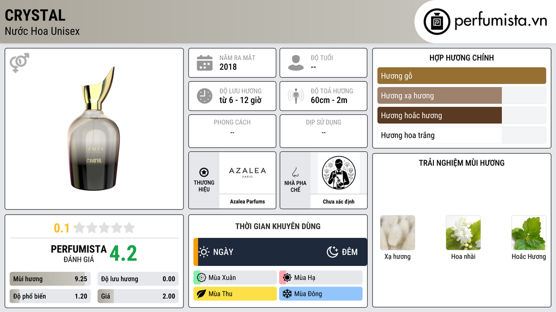Viewport: 556px width, 312px height.
Task: Click the leaf icon for Mùa Thu
Action: [201, 294]
